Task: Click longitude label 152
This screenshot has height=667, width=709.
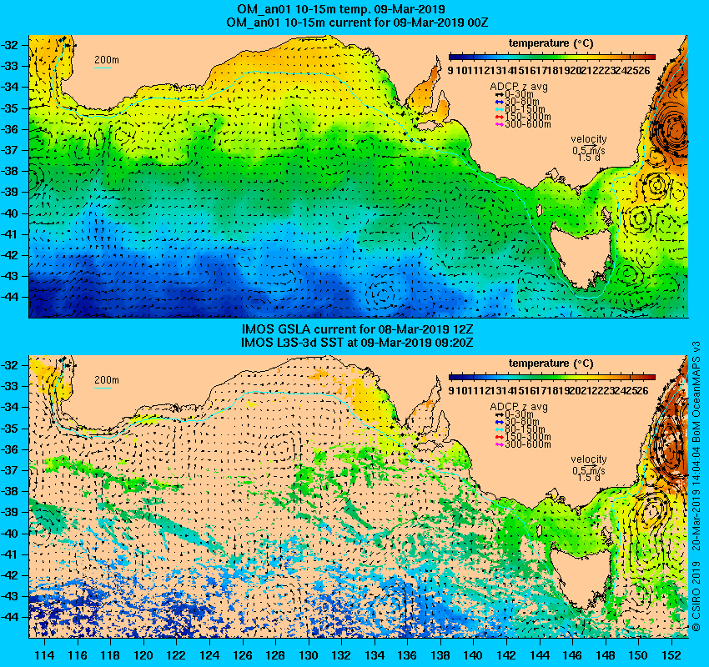Action: pyautogui.click(x=671, y=655)
